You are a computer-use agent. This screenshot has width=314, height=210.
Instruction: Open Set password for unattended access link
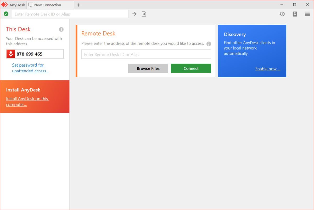click(x=30, y=68)
